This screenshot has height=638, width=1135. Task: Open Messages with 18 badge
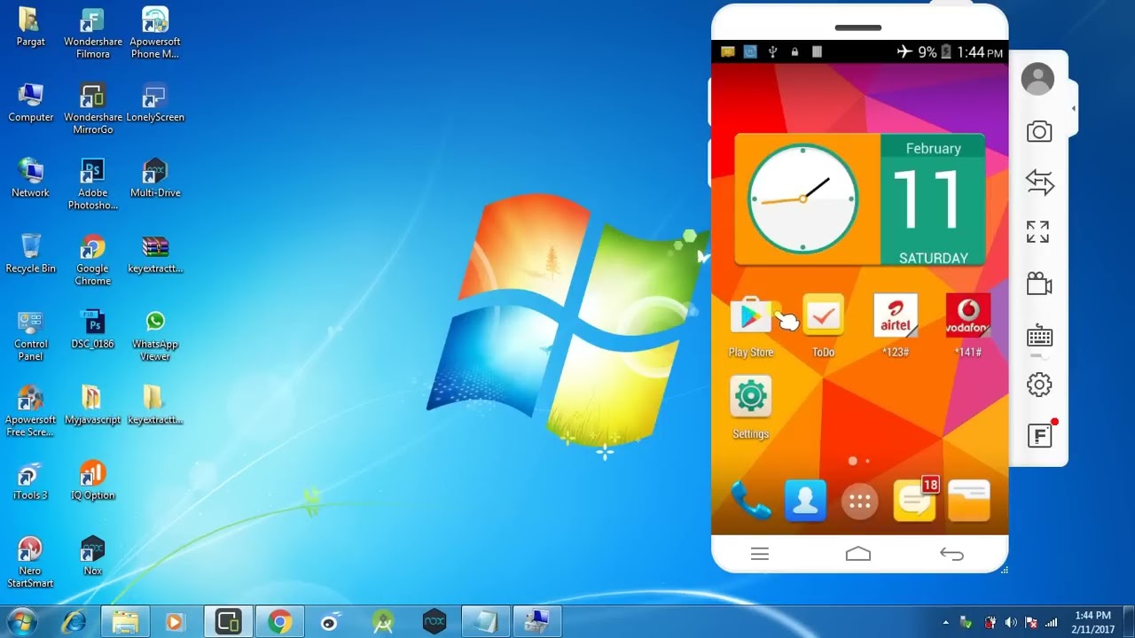(x=914, y=501)
